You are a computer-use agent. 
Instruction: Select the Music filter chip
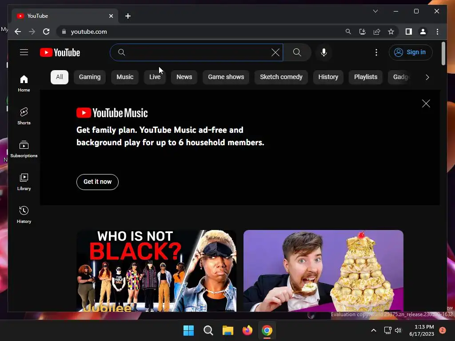125,77
